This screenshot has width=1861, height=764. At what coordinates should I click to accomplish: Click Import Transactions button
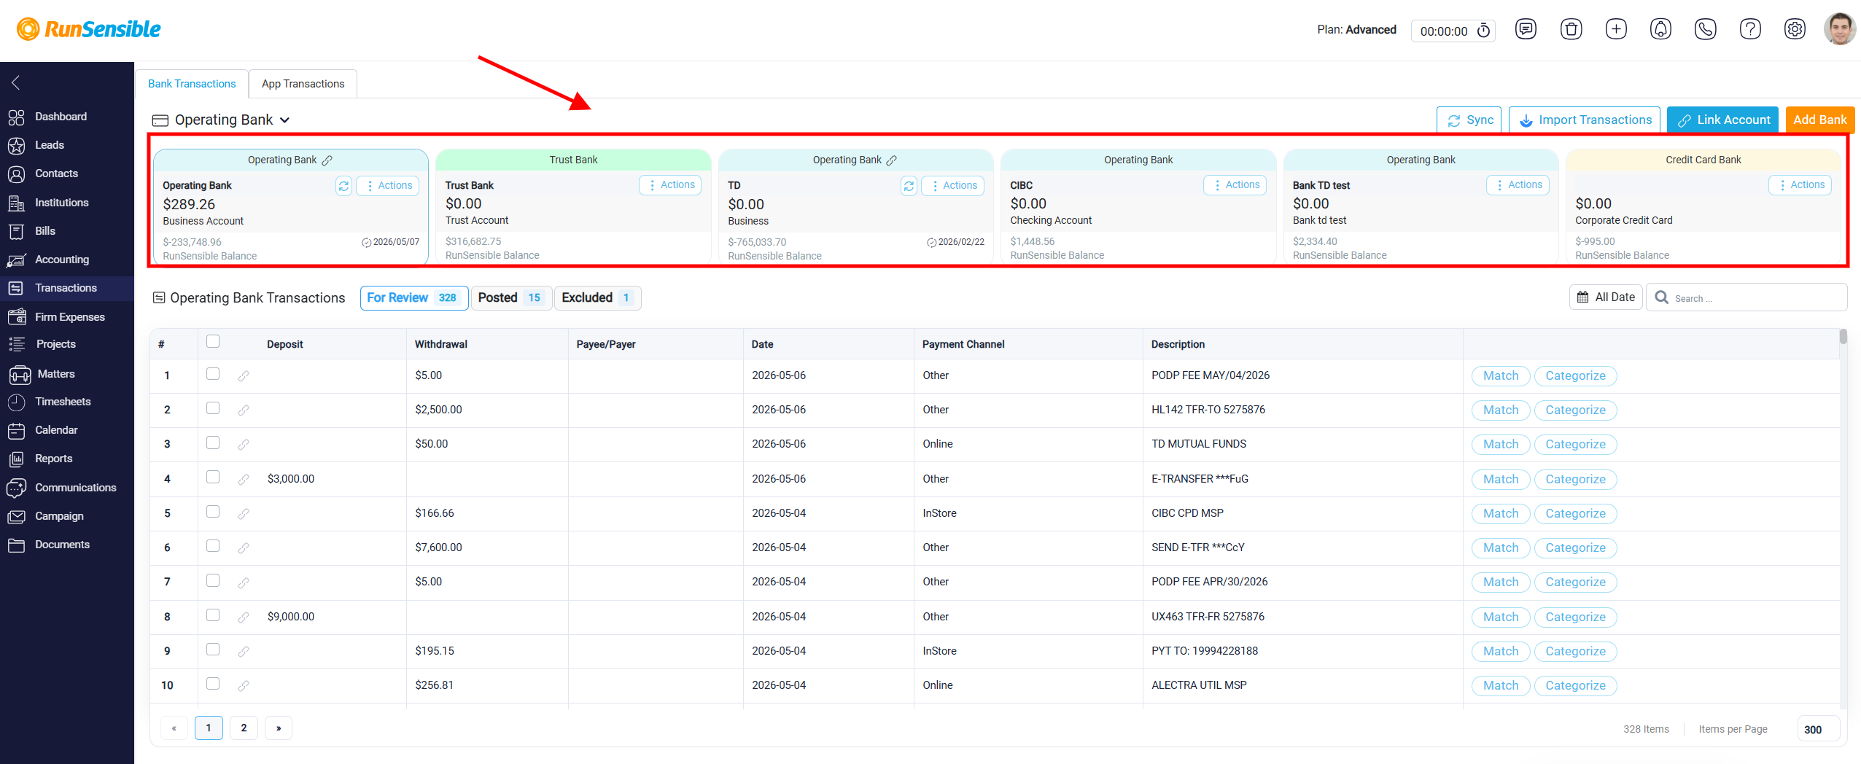(x=1584, y=120)
